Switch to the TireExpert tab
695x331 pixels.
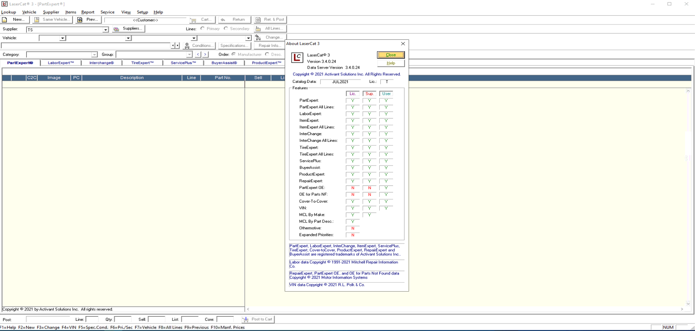[x=142, y=63]
